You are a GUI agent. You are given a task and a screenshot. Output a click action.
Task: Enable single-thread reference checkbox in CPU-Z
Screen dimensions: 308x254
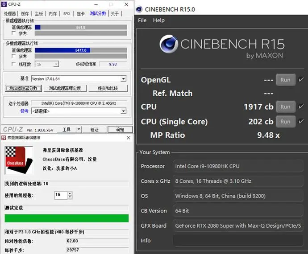[x=13, y=33]
